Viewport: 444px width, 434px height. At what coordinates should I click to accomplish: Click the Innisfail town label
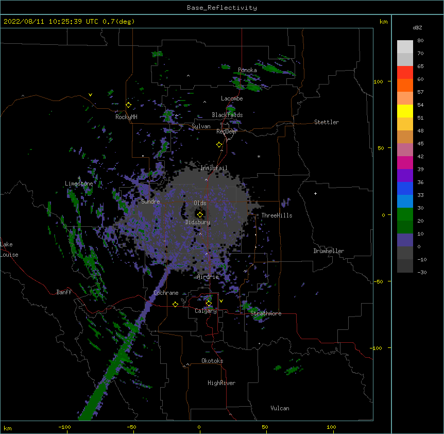click(x=214, y=168)
